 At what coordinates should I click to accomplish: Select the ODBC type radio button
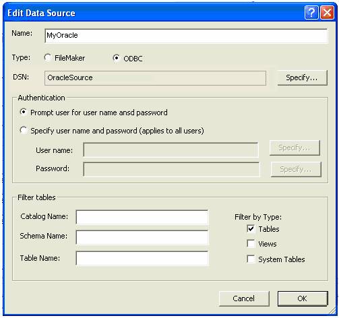pos(117,58)
